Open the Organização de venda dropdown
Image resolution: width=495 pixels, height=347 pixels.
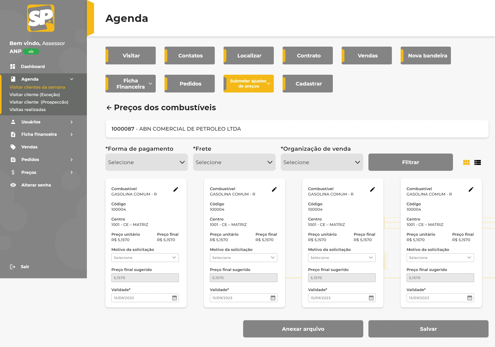tap(322, 162)
